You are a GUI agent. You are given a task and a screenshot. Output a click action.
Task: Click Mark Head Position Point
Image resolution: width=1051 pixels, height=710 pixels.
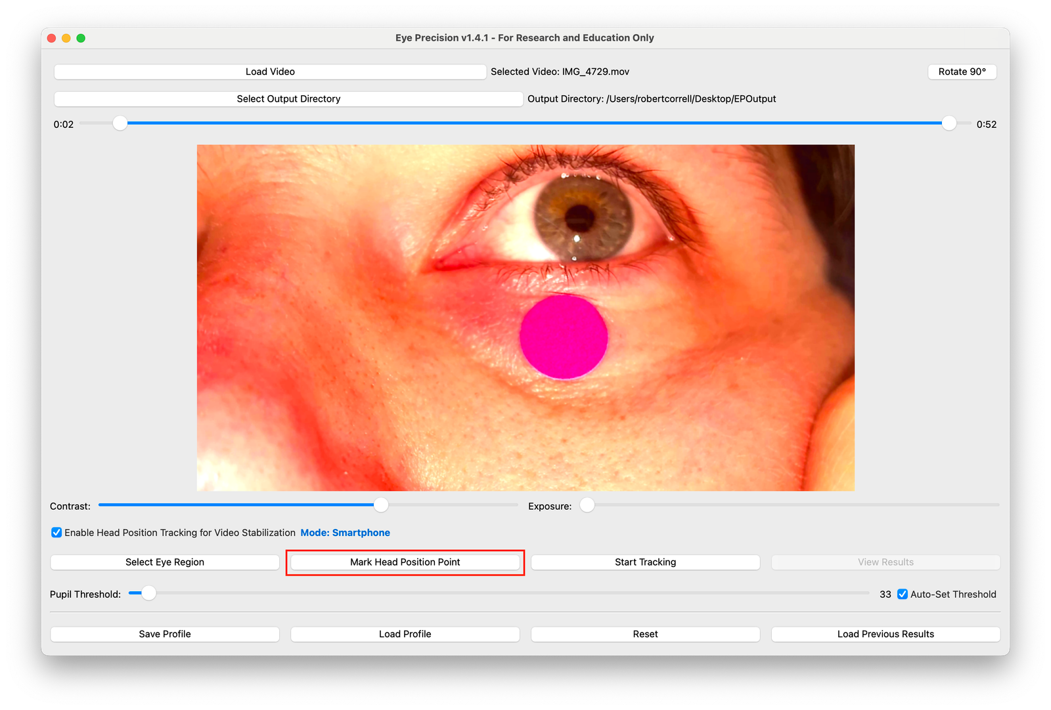pyautogui.click(x=405, y=562)
